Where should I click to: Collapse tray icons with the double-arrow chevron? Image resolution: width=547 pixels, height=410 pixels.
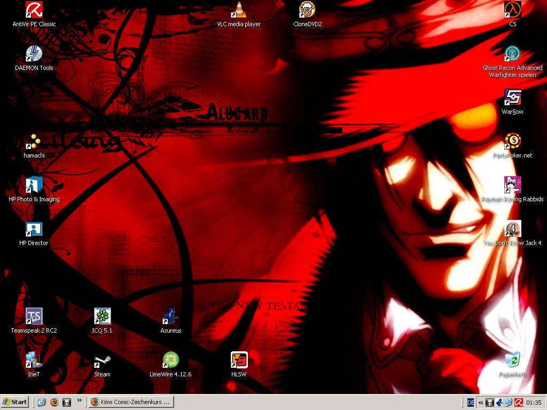click(x=481, y=403)
